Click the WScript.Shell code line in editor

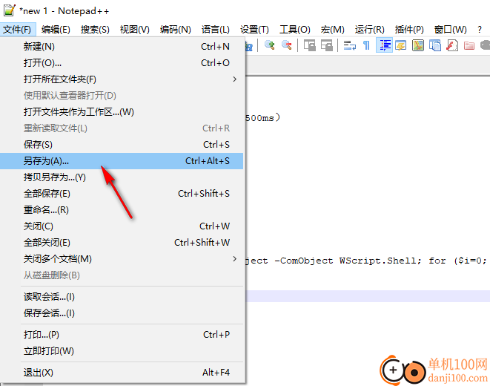pyautogui.click(x=366, y=261)
